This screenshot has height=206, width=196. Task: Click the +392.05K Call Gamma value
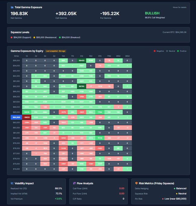click(66, 14)
